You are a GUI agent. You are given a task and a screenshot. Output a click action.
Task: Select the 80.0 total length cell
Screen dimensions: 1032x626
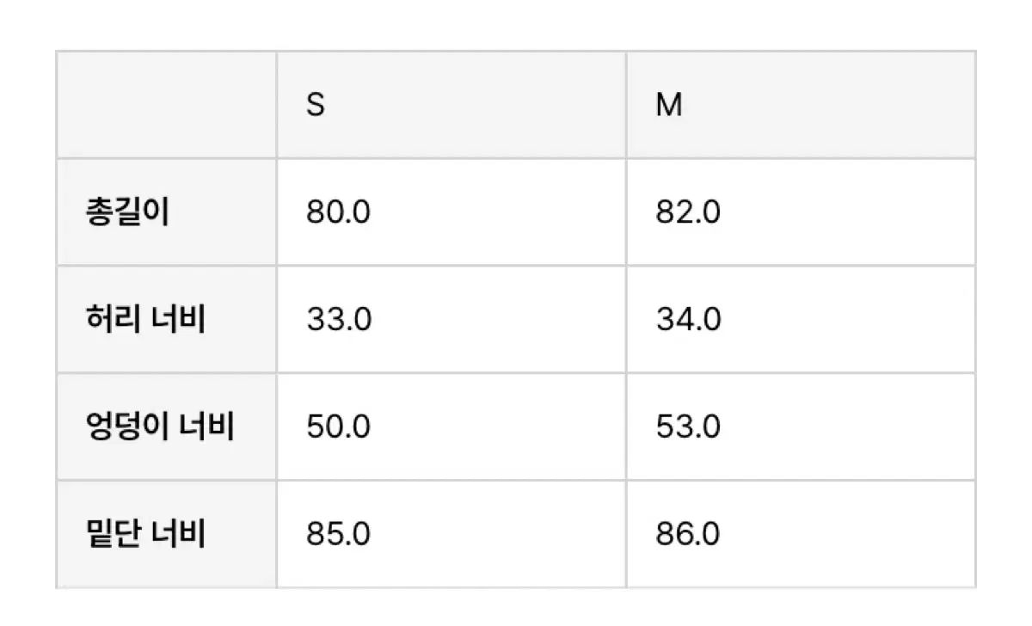pos(451,212)
